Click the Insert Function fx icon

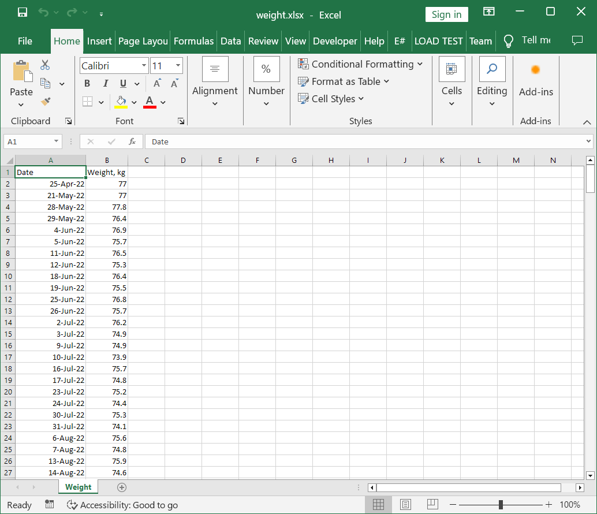(x=132, y=141)
